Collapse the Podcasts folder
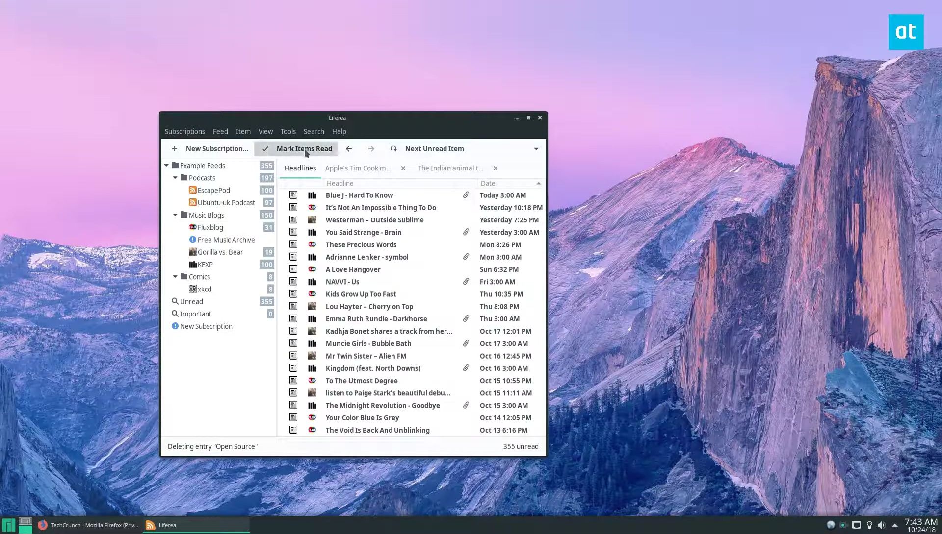The image size is (942, 534). click(175, 178)
